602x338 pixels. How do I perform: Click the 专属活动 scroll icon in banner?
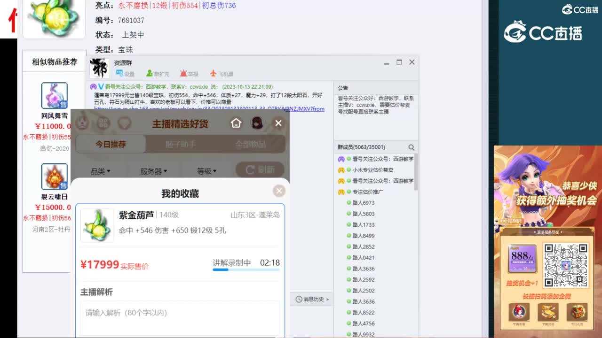(547, 312)
